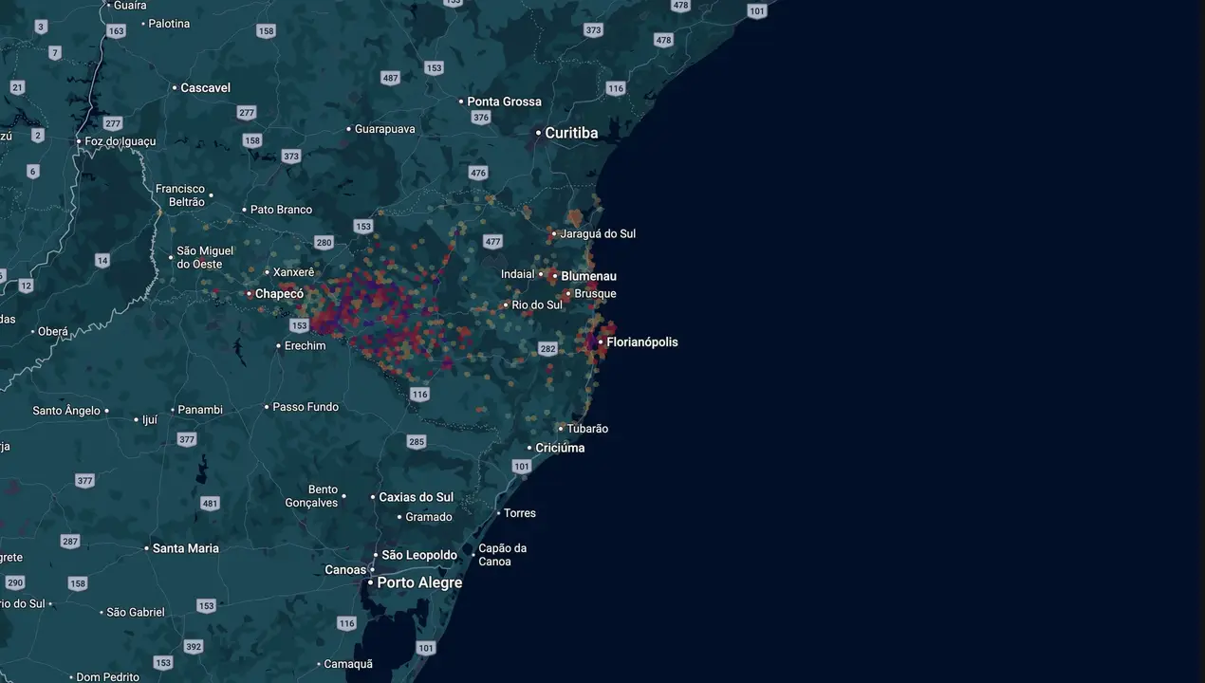Select the Palotina town label

pyautogui.click(x=169, y=24)
